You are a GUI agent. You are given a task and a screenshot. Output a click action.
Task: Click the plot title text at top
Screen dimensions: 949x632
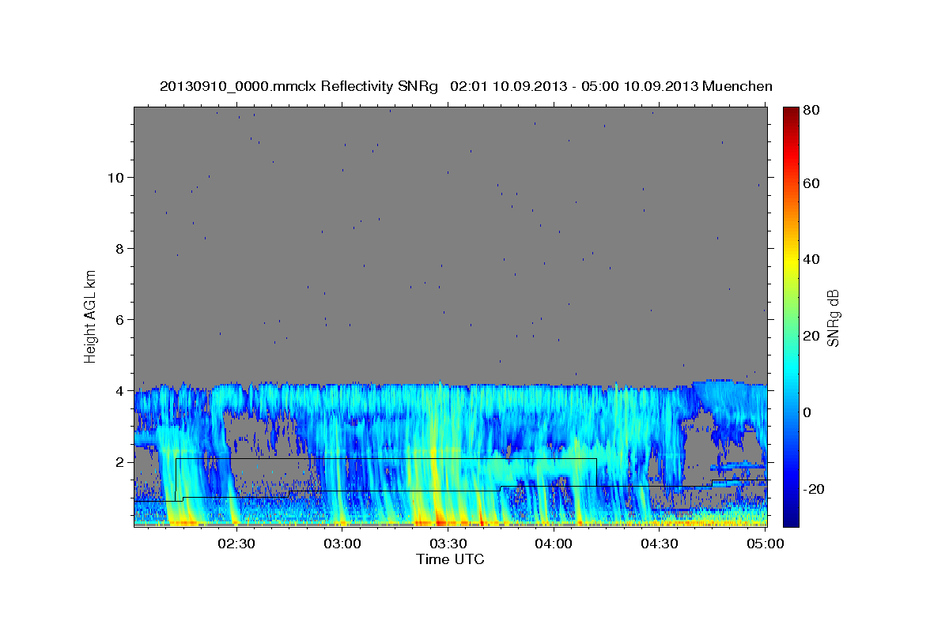tap(466, 86)
